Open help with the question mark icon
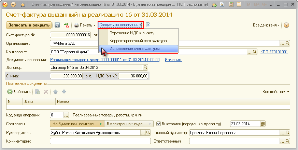This screenshot has width=298, height=150. point(286,25)
